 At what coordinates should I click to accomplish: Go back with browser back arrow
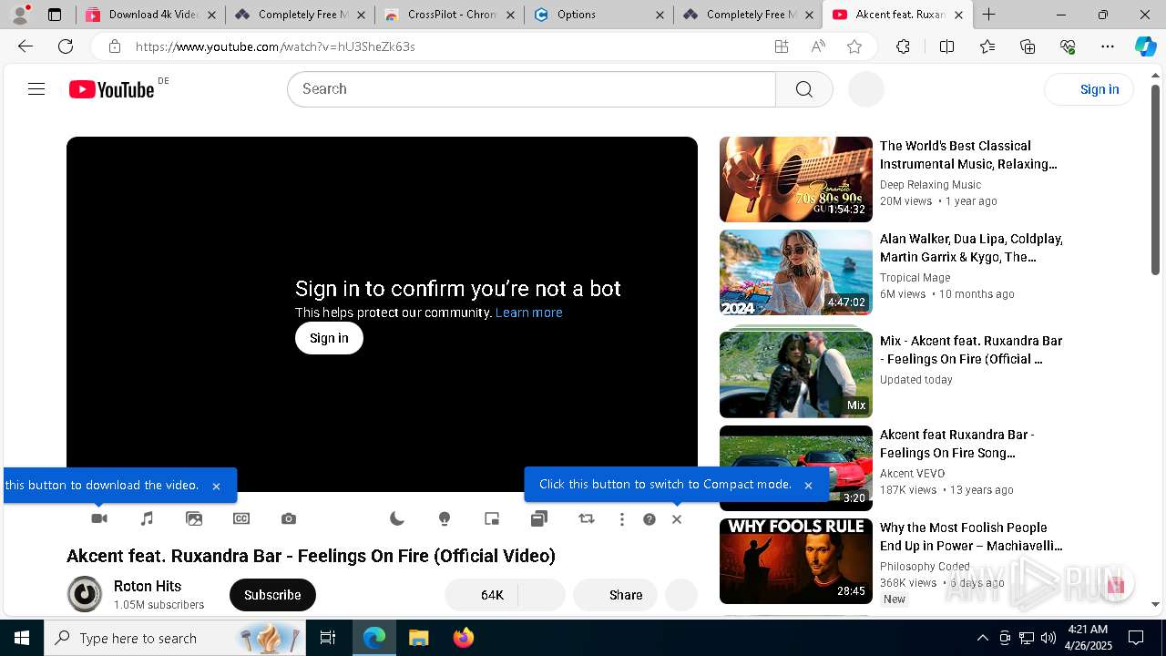coord(26,46)
